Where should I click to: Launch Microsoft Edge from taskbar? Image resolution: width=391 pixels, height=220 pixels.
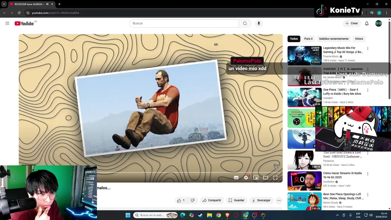coord(183,215)
